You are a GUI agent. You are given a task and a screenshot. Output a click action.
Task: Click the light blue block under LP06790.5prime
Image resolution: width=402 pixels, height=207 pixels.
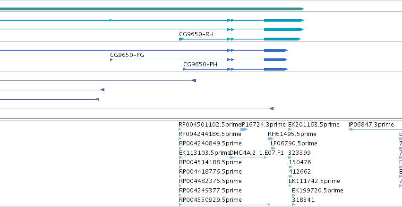coord(273,148)
